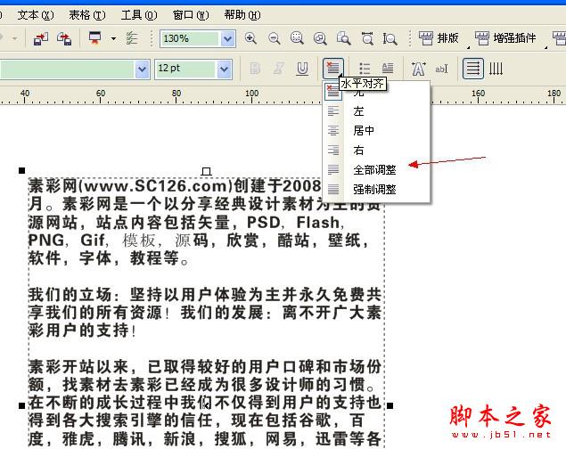Toggle Italic formatting button
The width and height of the screenshot is (566, 449).
278,69
